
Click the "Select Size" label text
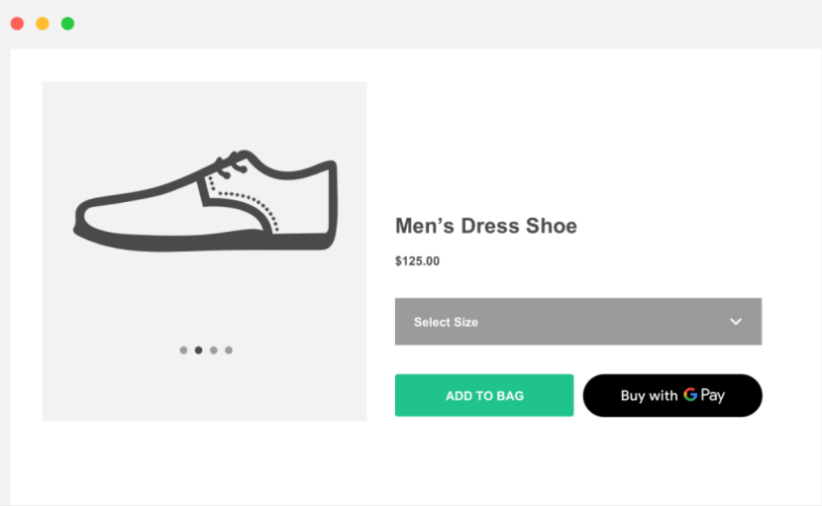click(446, 323)
